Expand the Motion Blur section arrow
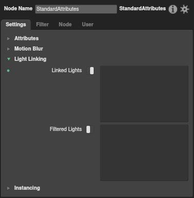The width and height of the screenshot is (194, 198). (x=8, y=49)
